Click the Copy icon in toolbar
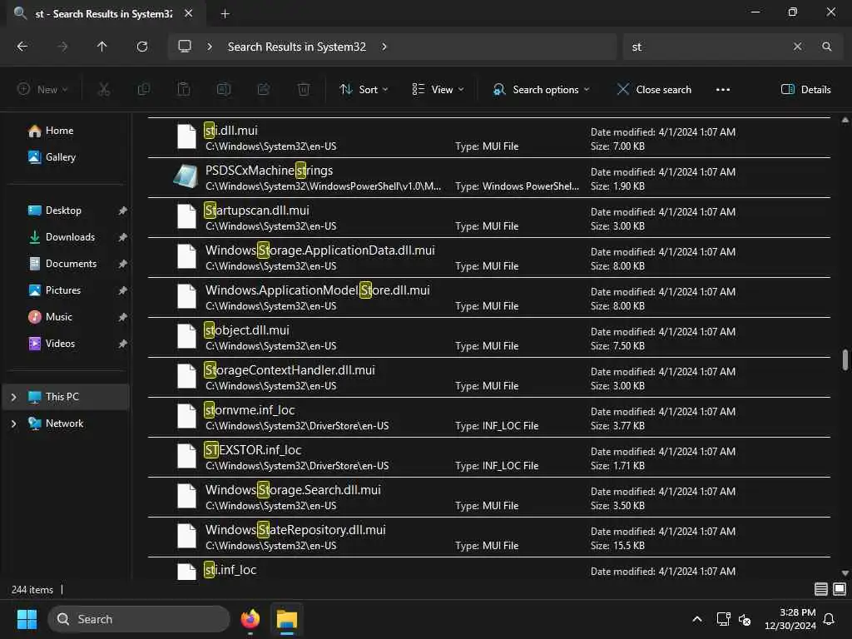Image resolution: width=852 pixels, height=639 pixels. tap(144, 90)
